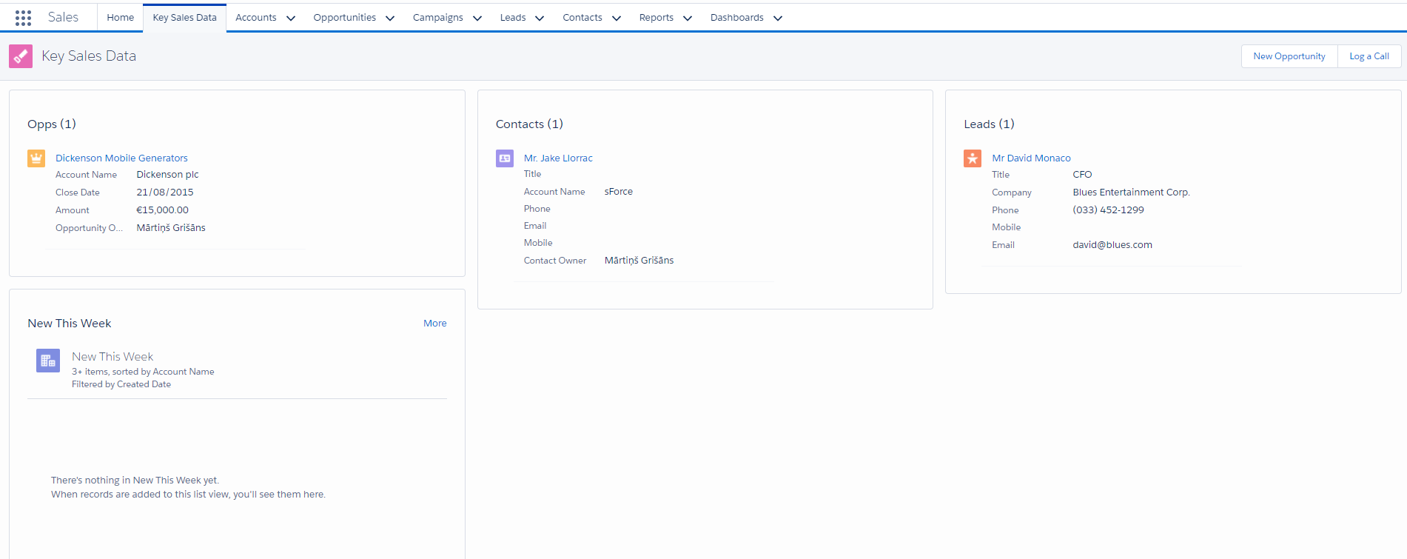Open the Campaigns tab dropdown chevron
The image size is (1407, 559).
click(477, 19)
